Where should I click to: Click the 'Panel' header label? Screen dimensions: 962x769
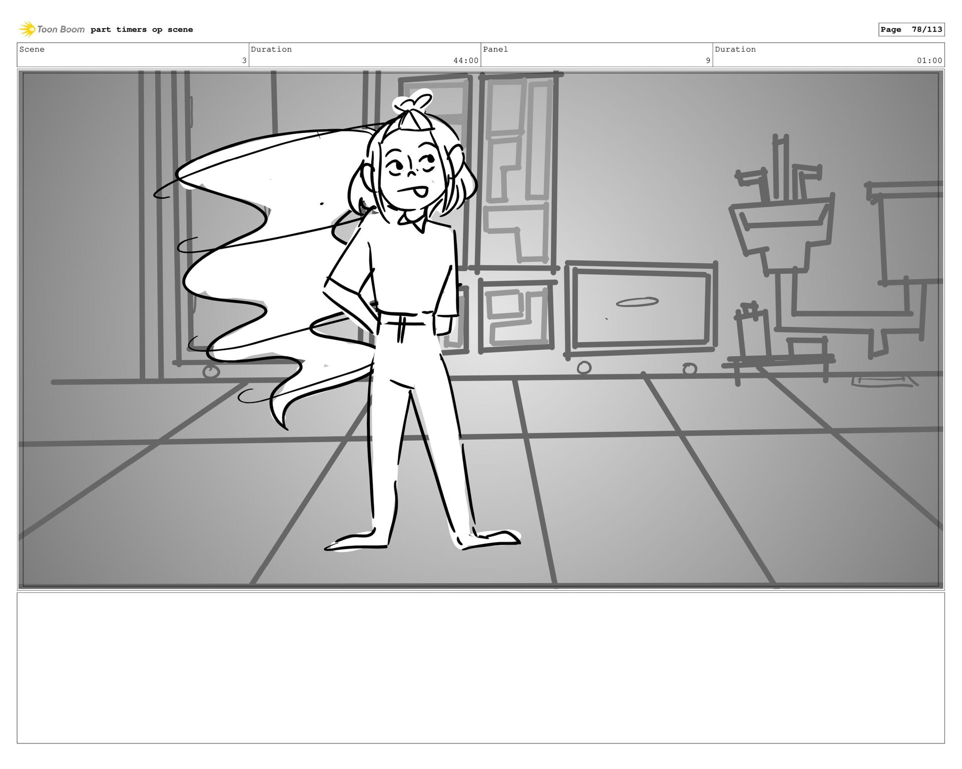click(x=496, y=49)
